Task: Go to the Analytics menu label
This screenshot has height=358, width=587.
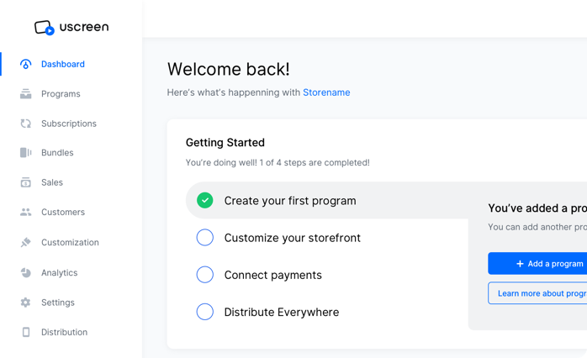Action: pos(60,273)
